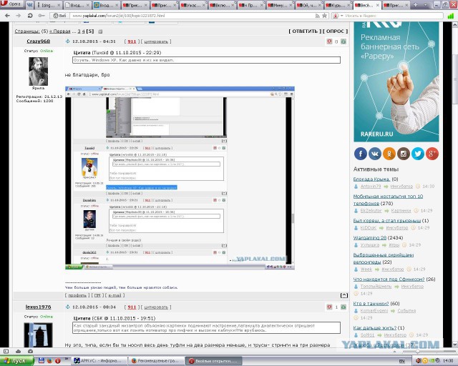The width and height of the screenshot is (458, 366).
Task: Click the scroll-to-top arrow box under Crazy968's post
Action: pos(344,295)
